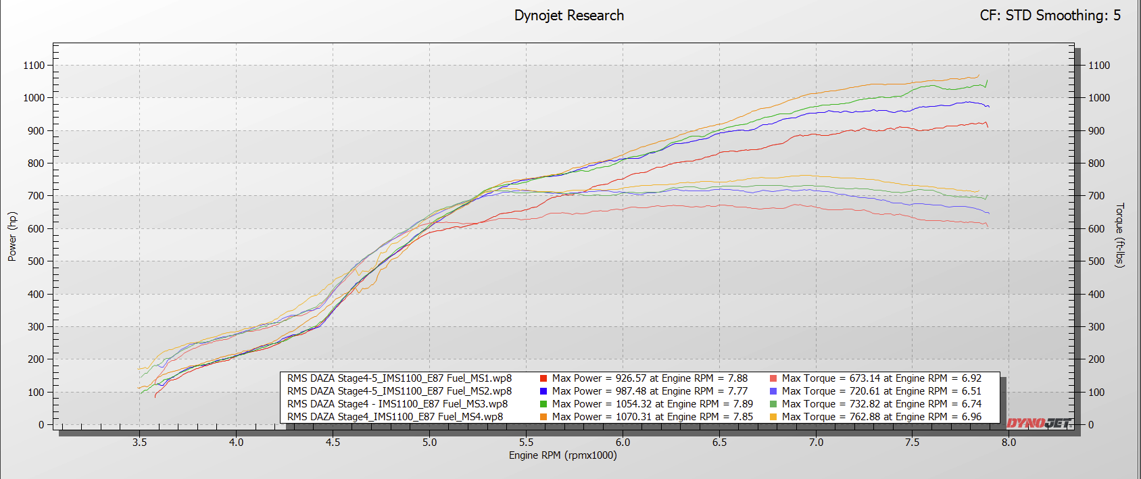Click the 6.5 tick label on RPM axis
This screenshot has width=1141, height=479.
(x=719, y=443)
